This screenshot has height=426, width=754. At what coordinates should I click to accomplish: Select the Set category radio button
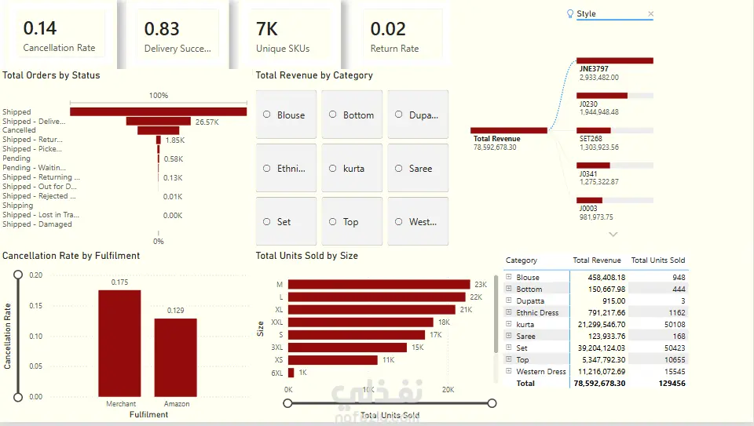coord(267,221)
